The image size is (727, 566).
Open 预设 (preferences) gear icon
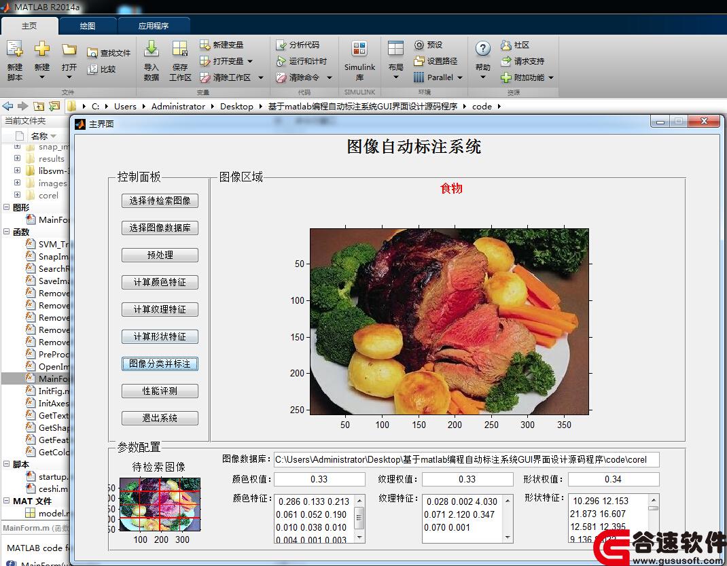click(x=419, y=44)
